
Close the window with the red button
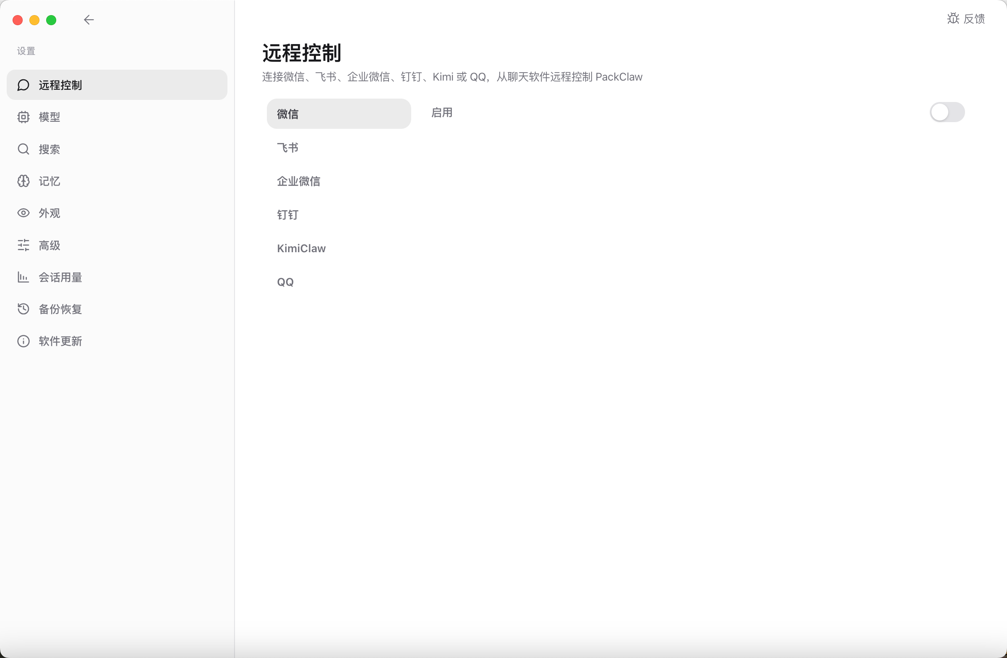(x=18, y=20)
